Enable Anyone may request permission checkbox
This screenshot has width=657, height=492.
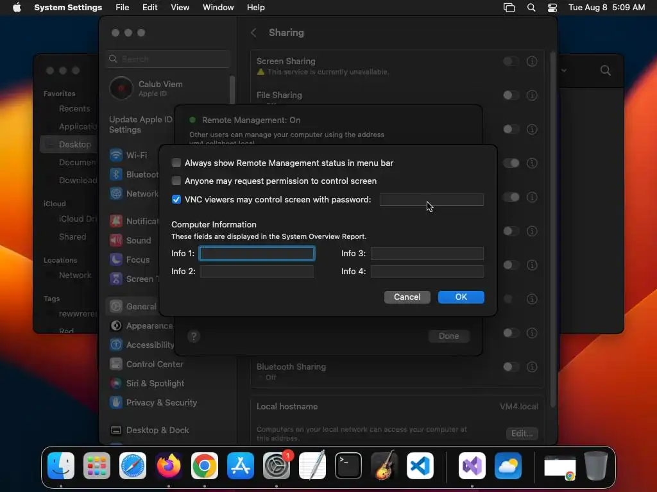(176, 181)
